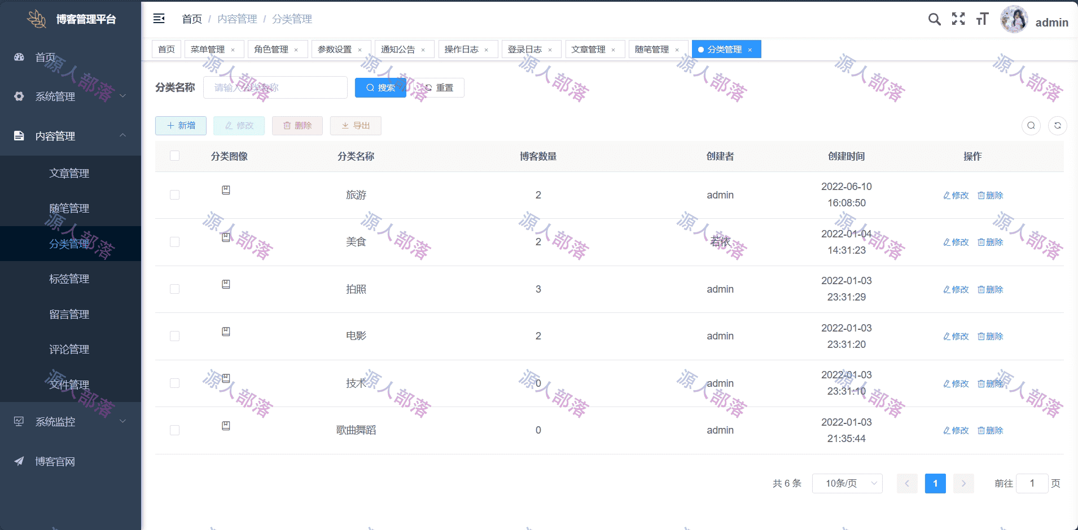Viewport: 1078px width, 530px height.
Task: Click 删除 link in the 旅游 row
Action: click(991, 195)
